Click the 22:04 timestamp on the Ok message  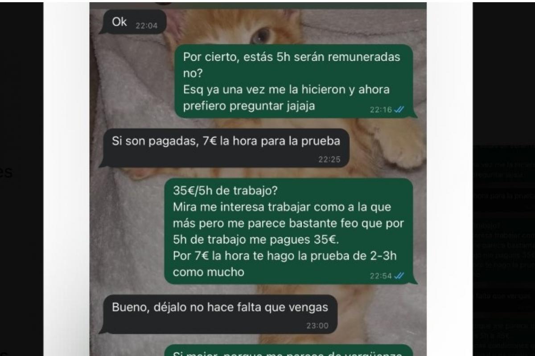pos(146,26)
